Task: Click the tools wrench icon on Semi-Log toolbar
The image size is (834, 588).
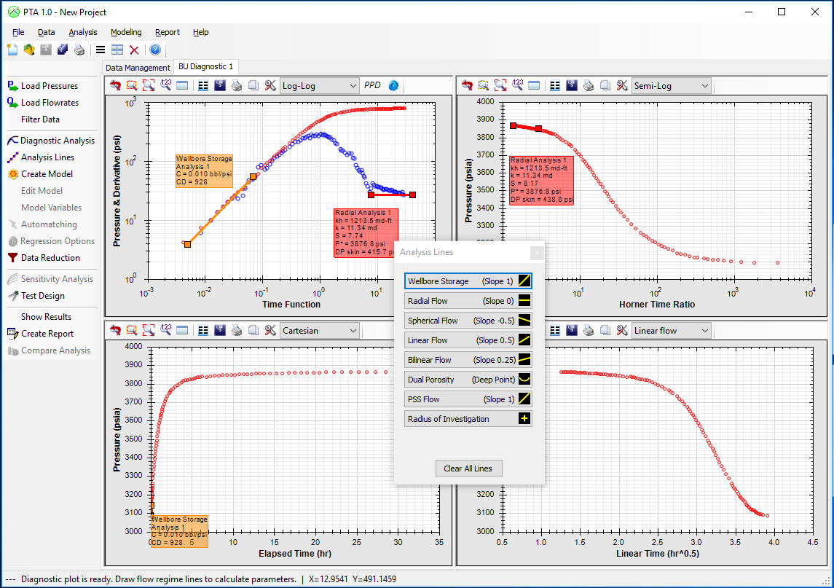Action: click(x=621, y=85)
